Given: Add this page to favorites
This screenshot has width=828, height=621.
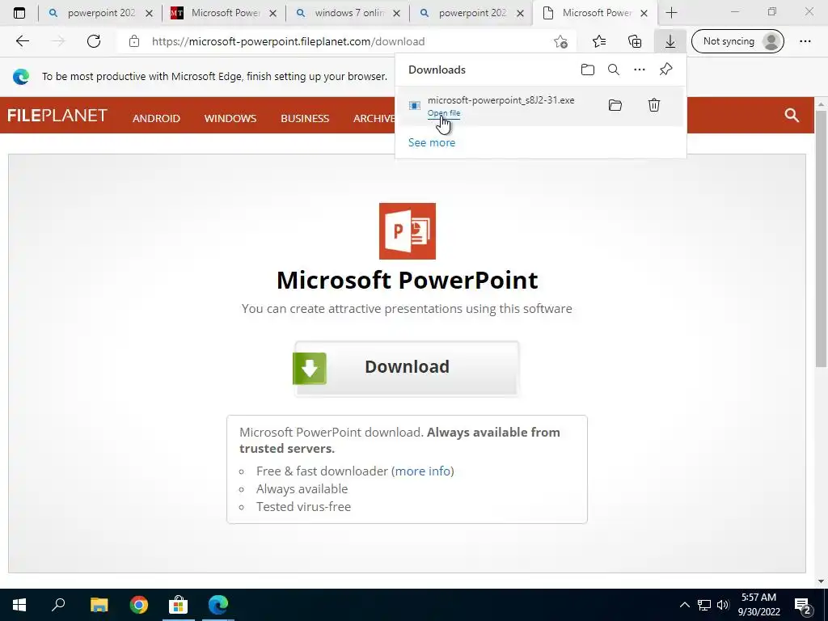Looking at the screenshot, I should 561,41.
